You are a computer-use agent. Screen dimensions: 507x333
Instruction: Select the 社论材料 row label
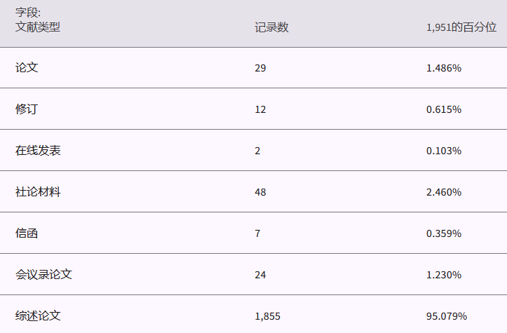(38, 192)
